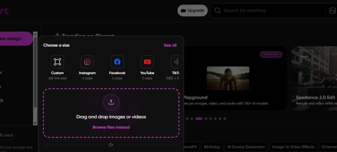Focus the Search for anything field
This screenshot has height=152, width=337.
click(273, 11)
